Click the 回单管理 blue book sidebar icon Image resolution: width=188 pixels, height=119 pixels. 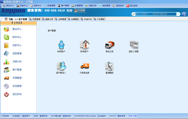tap(6, 53)
